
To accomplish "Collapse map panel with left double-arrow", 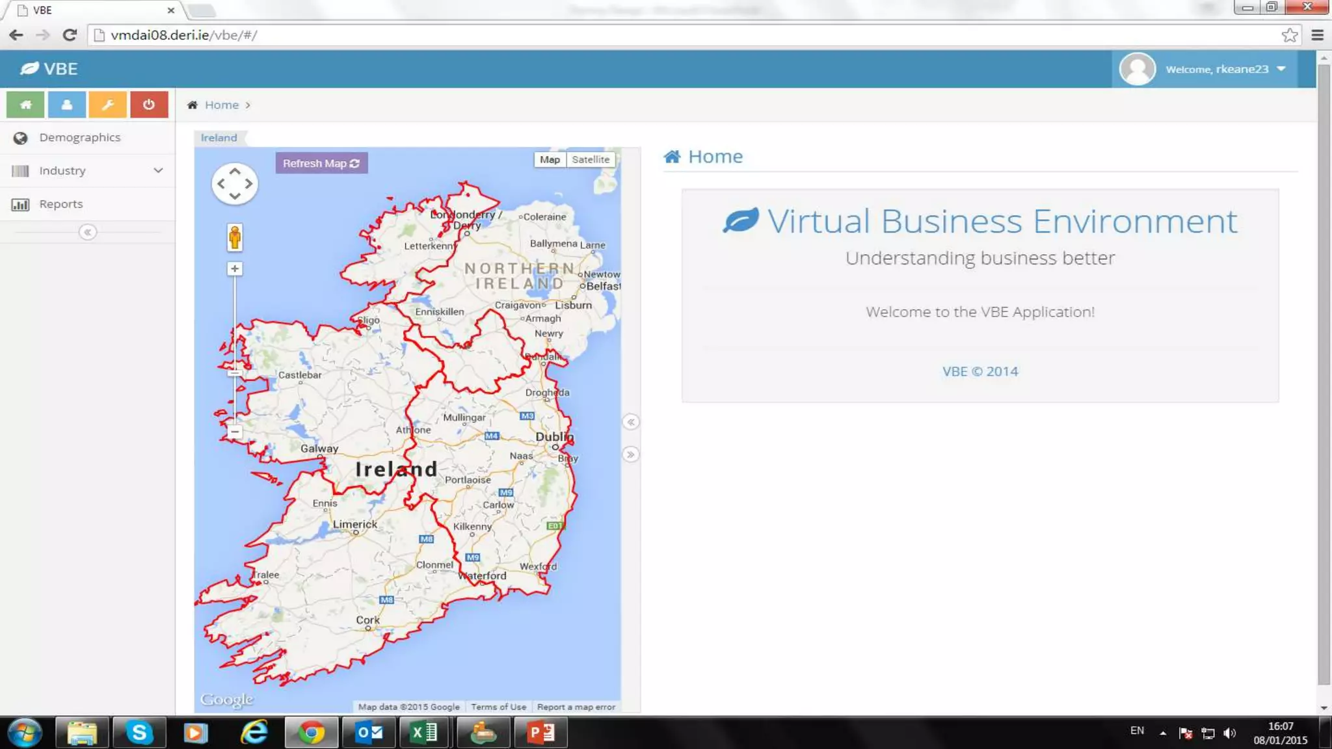I will coord(630,422).
